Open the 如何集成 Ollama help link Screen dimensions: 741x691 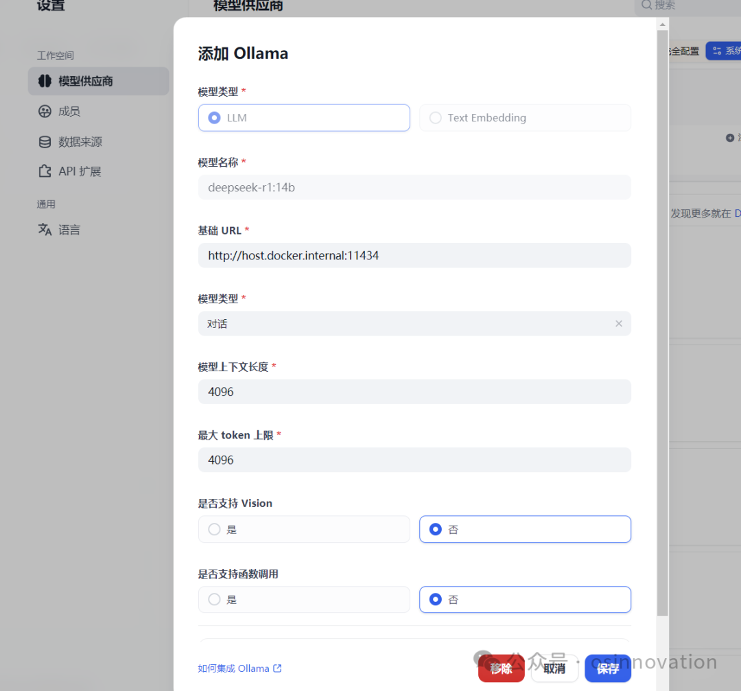click(239, 668)
